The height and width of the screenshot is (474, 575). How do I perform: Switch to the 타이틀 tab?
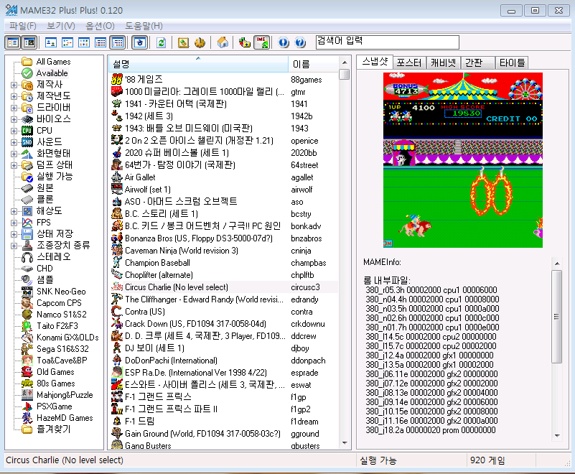click(x=512, y=62)
